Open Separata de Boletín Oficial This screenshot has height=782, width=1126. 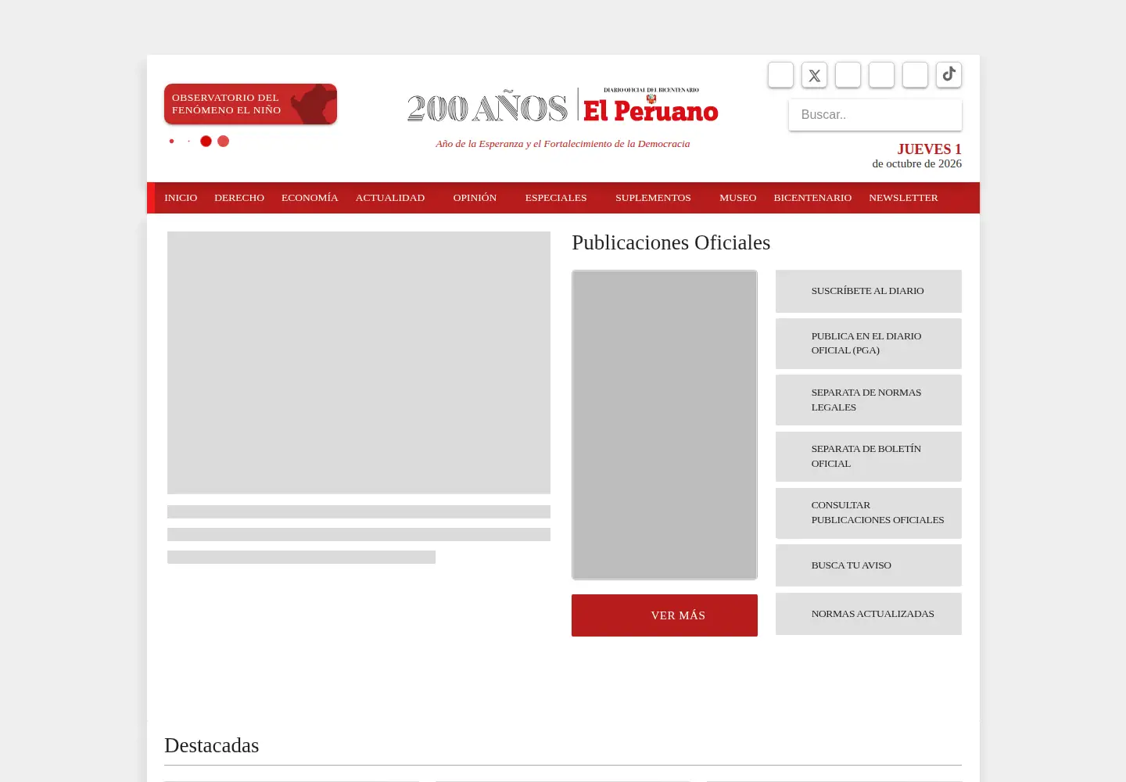(869, 457)
